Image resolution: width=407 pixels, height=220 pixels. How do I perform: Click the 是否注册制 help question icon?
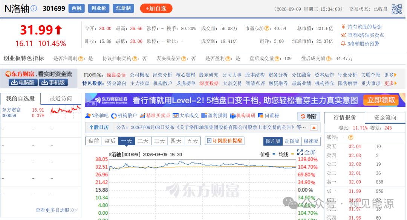(x=81, y=59)
